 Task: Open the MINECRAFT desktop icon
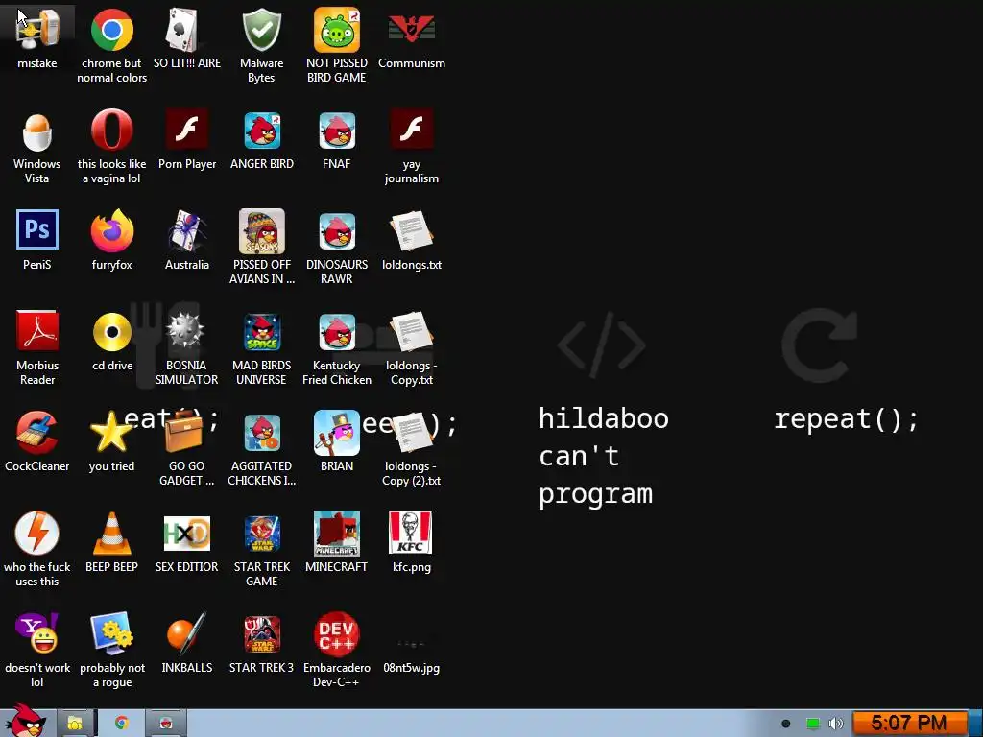coord(337,533)
